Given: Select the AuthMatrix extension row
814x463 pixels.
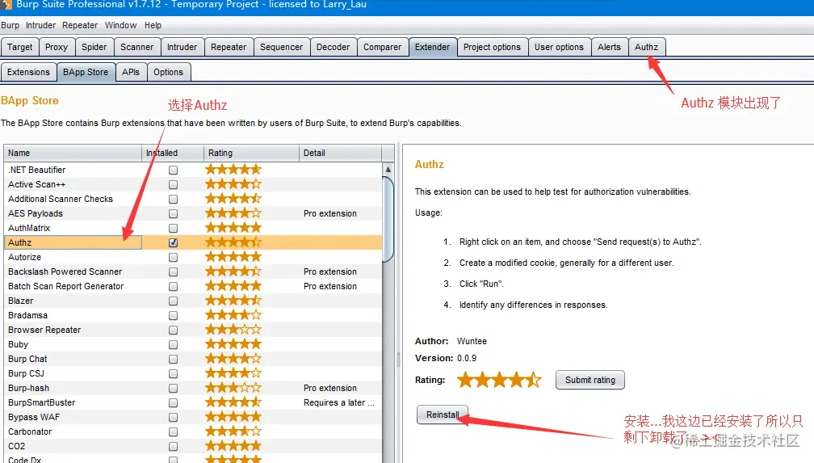Looking at the screenshot, I should coord(193,228).
